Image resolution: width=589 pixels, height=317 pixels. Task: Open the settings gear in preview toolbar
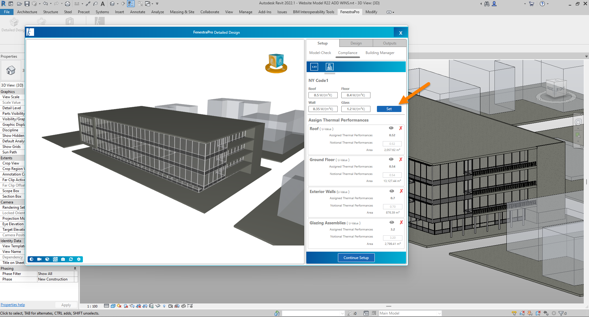(79, 259)
